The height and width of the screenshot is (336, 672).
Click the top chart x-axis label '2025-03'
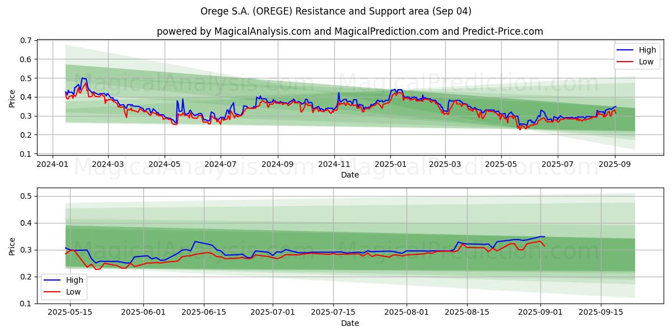point(445,165)
